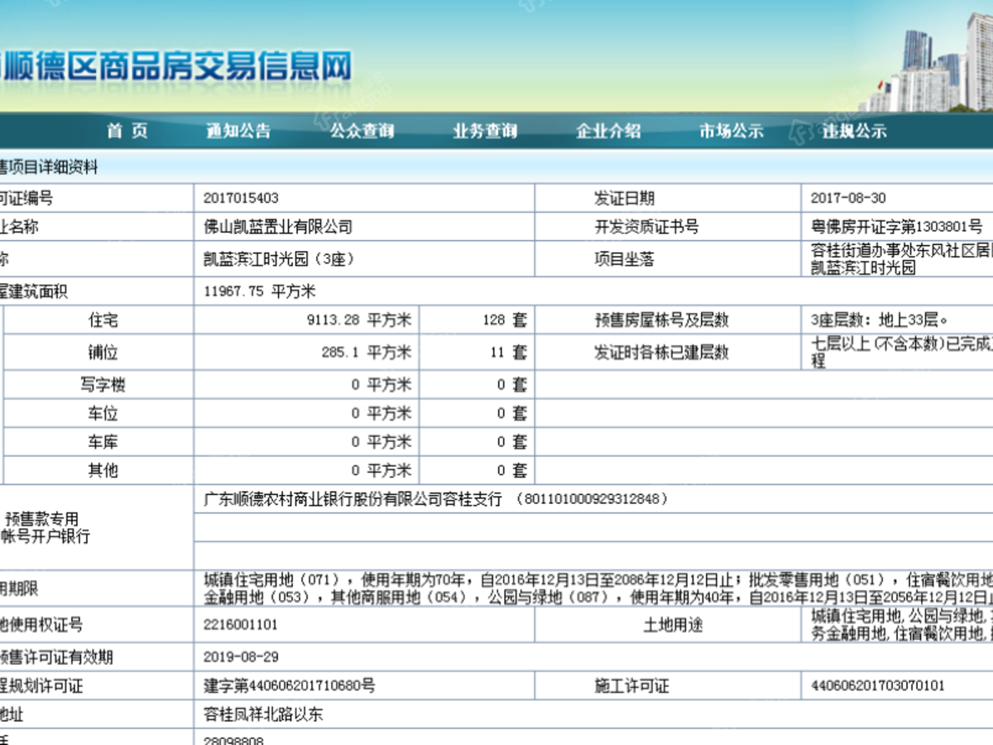This screenshot has width=993, height=745.
Task: Select 0 平方米 in the 写字楼 row
Action: pyautogui.click(x=381, y=385)
